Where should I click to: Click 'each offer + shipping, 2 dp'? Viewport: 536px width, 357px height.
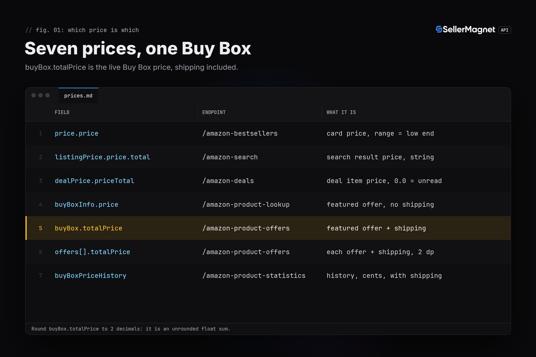click(x=380, y=252)
